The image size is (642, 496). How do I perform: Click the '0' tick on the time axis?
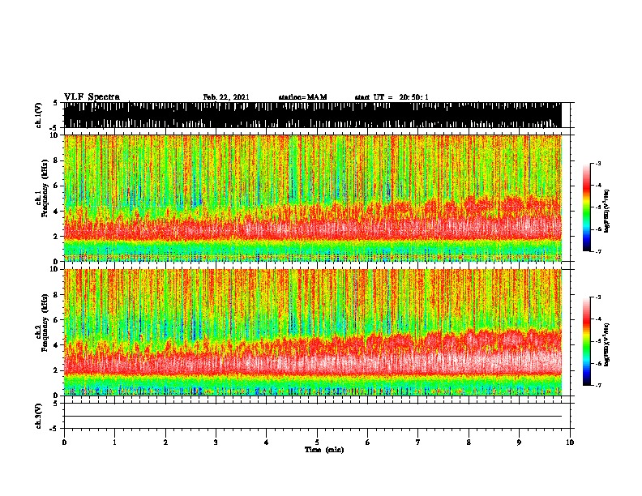click(64, 442)
